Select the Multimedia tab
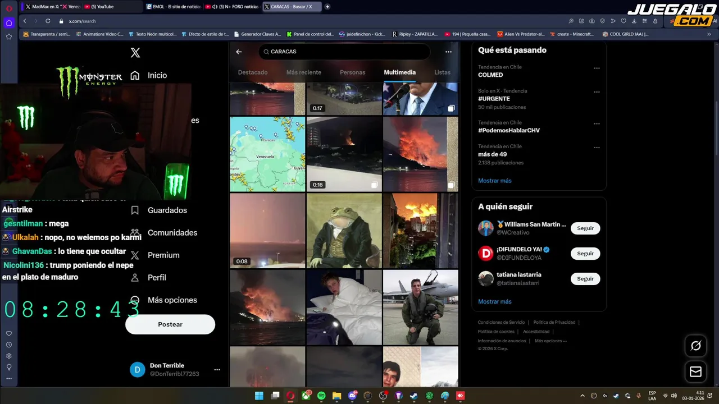 (x=400, y=72)
